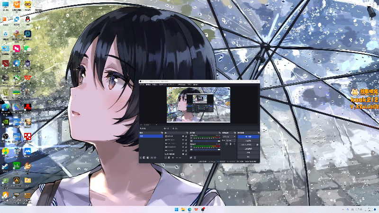Image resolution: width=379 pixels, height=213 pixels.
Task: Open scene filters icon in Scenes panel
Action: [148, 158]
